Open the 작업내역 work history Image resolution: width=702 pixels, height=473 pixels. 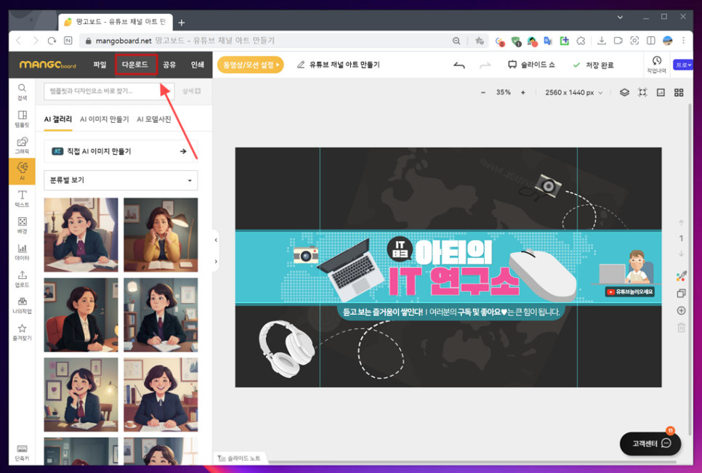pyautogui.click(x=656, y=65)
